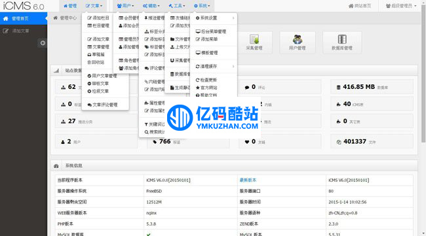Click 添加菜单 in the 系统 menu
Viewport: 426px width, 236px height.
[206, 39]
